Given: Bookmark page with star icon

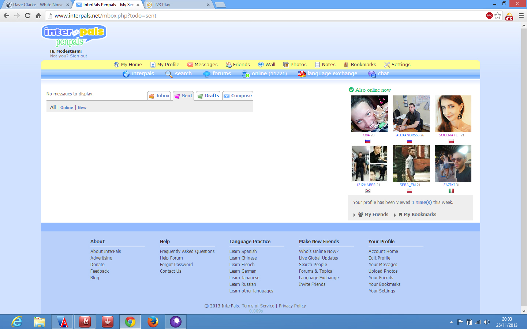Looking at the screenshot, I should tap(497, 16).
